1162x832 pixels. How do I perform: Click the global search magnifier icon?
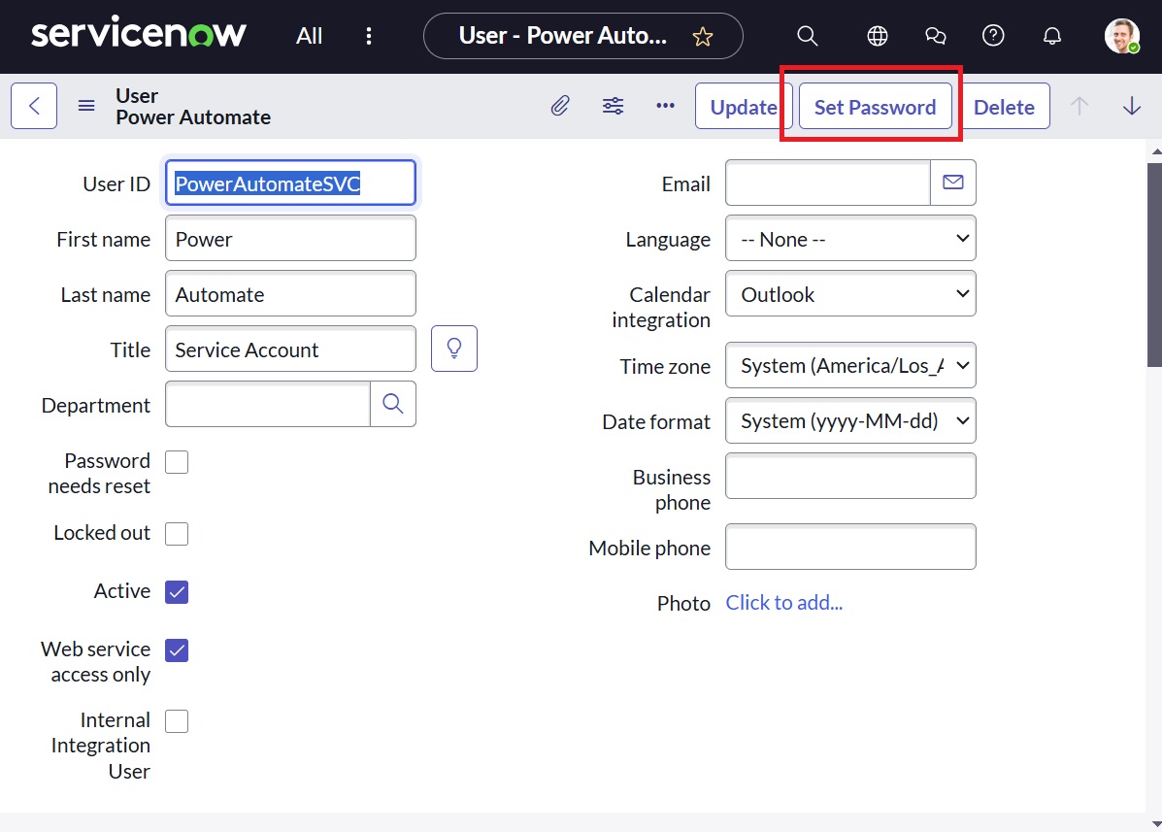[x=807, y=36]
